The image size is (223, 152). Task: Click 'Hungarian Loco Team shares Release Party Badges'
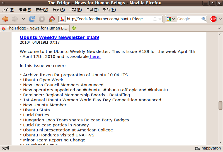click(76, 120)
